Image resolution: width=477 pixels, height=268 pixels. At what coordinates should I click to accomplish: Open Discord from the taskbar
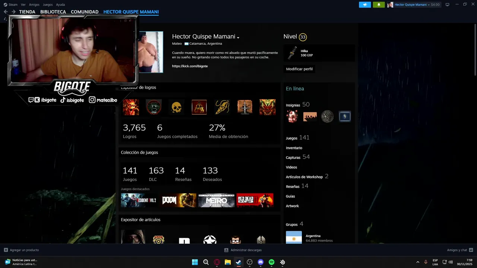pos(260,262)
